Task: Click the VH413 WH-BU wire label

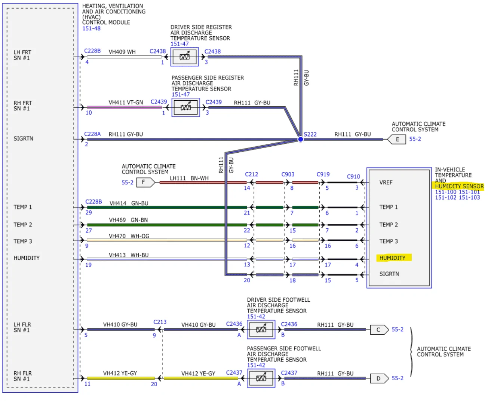Action: (x=129, y=255)
